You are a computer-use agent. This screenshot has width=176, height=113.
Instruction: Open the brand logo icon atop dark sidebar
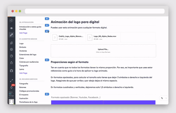coord(11,20)
